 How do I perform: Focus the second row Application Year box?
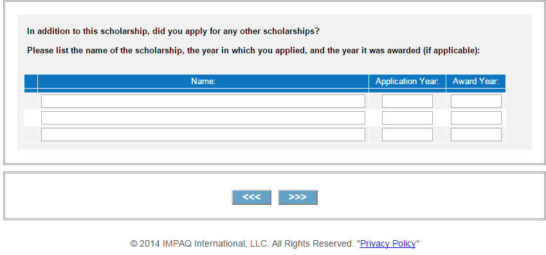coord(407,118)
